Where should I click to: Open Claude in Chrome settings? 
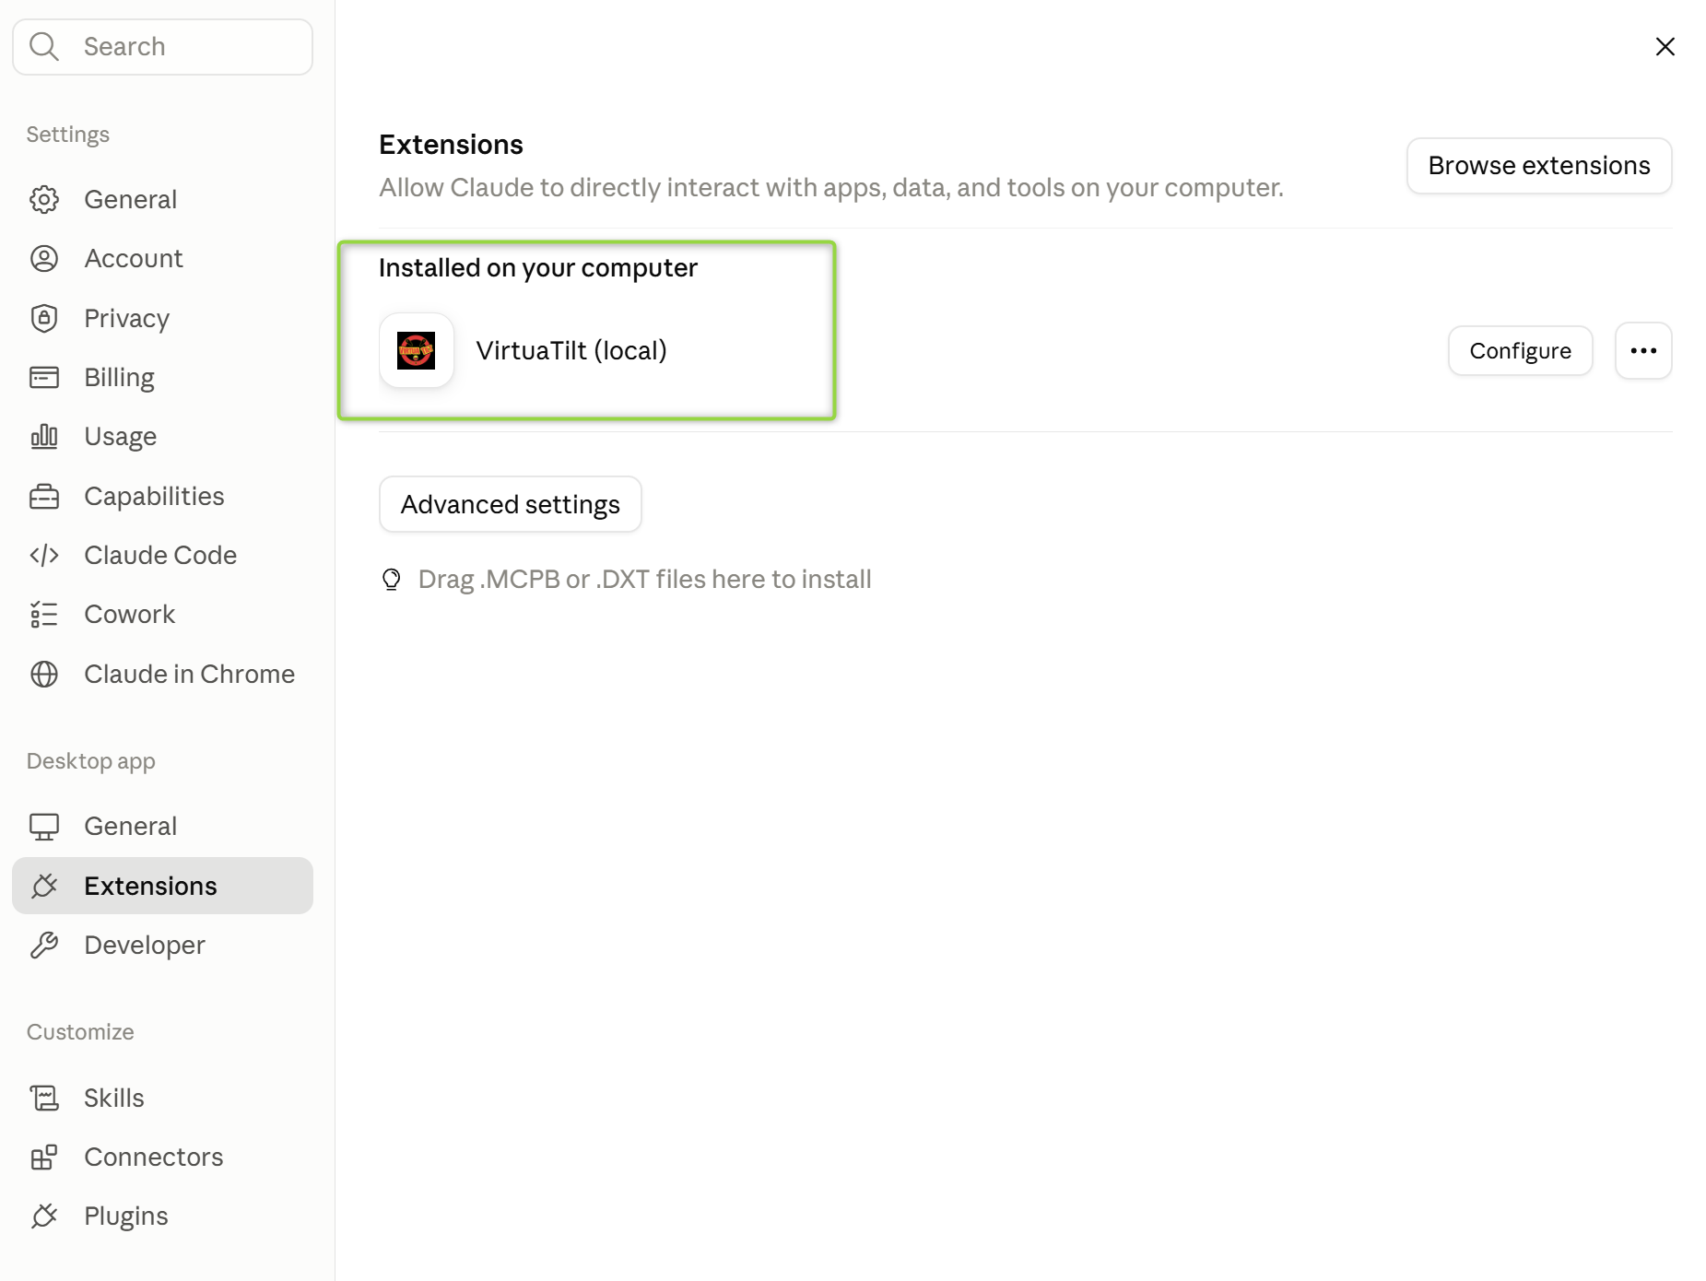(162, 674)
